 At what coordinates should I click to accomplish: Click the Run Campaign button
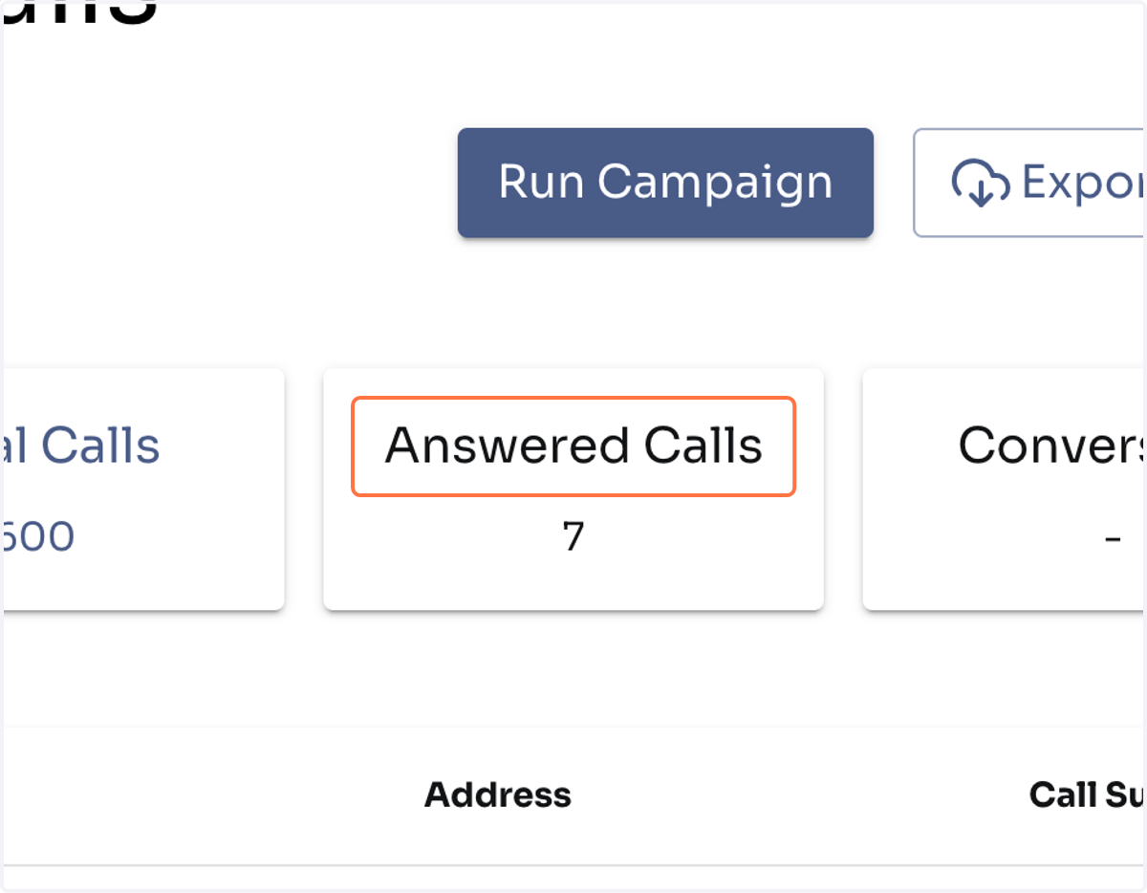[x=665, y=183]
